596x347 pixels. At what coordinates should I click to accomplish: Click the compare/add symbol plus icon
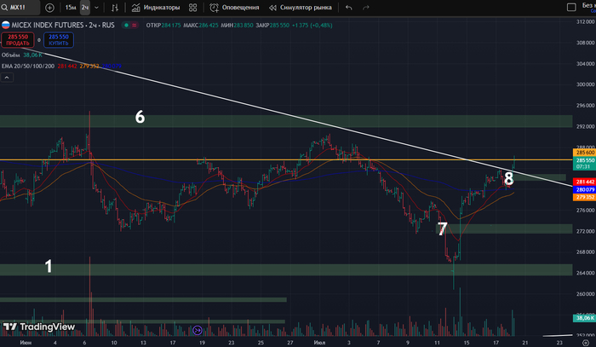[x=49, y=8]
